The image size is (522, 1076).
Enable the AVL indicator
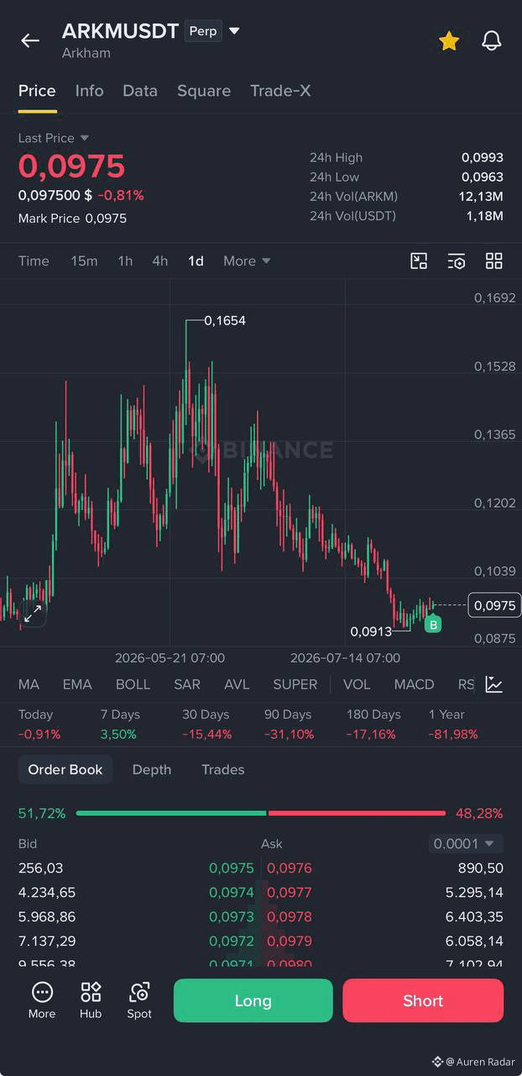[237, 684]
